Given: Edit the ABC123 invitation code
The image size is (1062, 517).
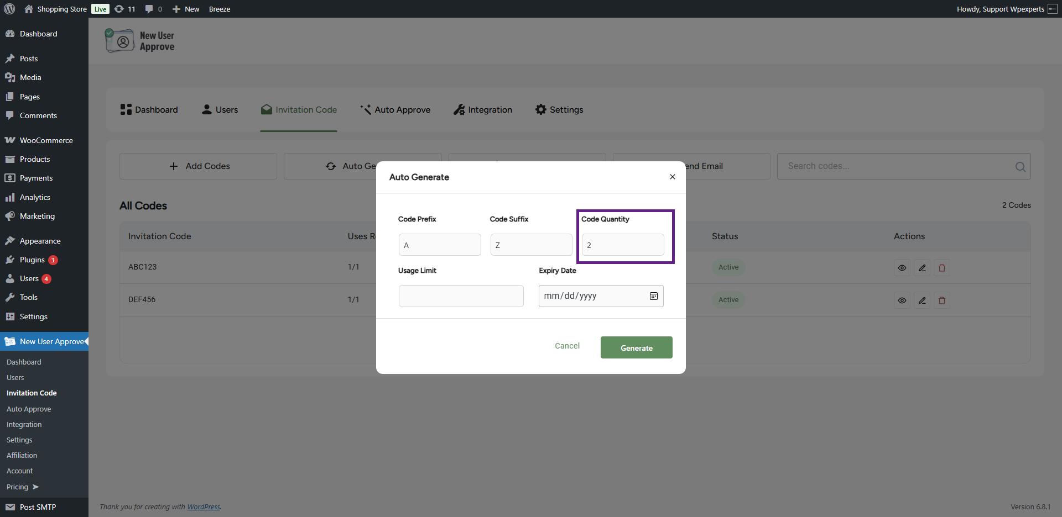Looking at the screenshot, I should click(x=922, y=268).
